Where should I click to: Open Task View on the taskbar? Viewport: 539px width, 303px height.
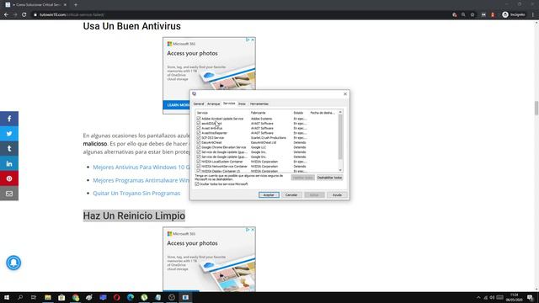point(34,297)
